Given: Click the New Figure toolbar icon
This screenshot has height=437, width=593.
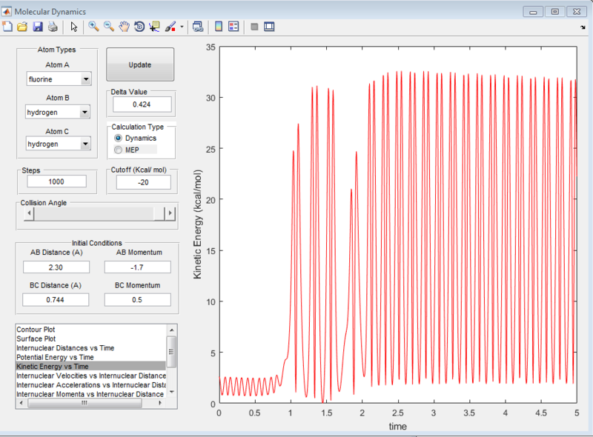Looking at the screenshot, I should 7,27.
